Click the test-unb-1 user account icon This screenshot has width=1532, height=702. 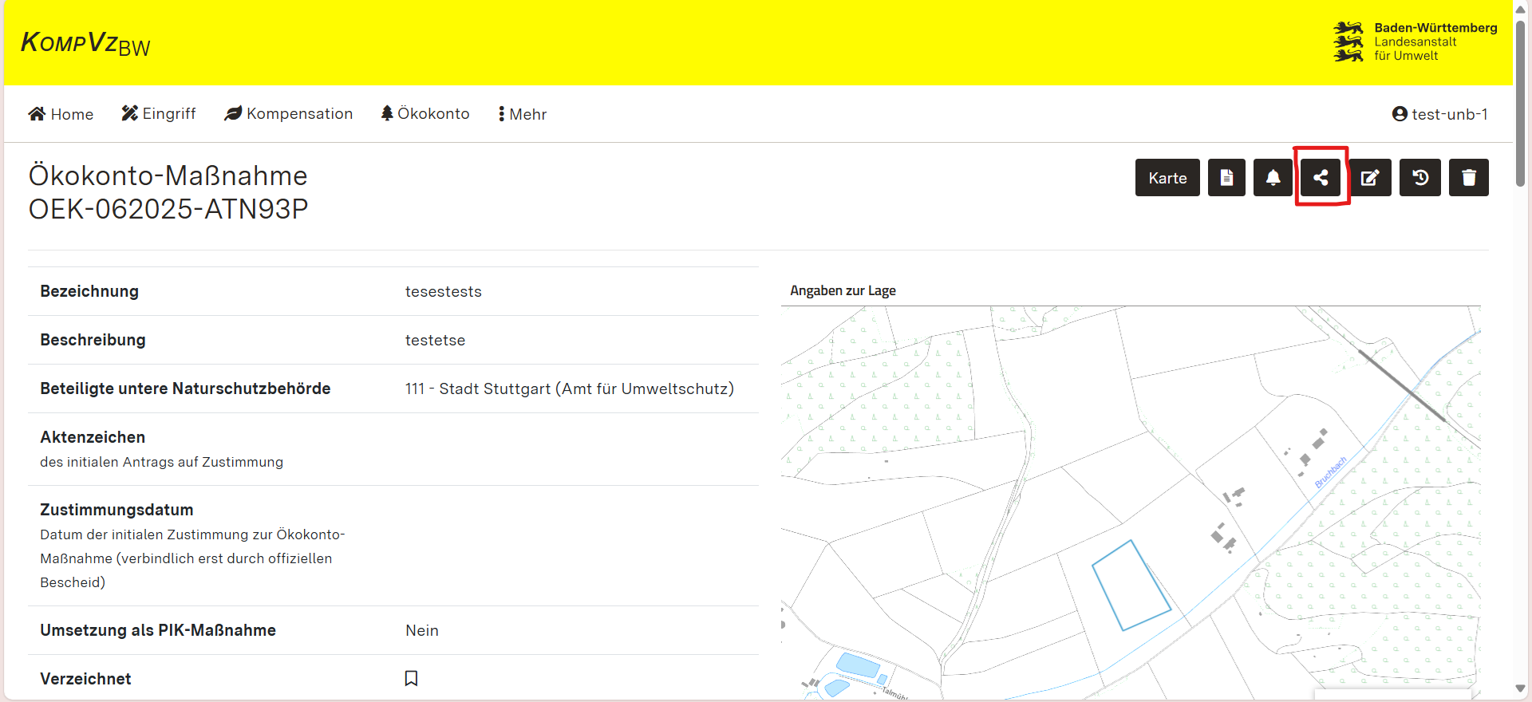(1400, 114)
